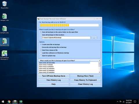Click Backup Now (Test)
139x104 pixels.
click(x=85, y=76)
